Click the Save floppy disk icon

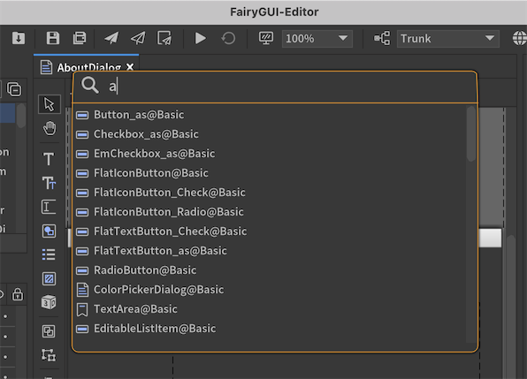[53, 38]
